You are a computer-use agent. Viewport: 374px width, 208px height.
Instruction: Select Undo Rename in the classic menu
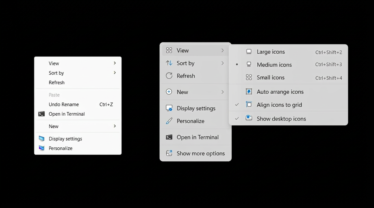pos(78,105)
